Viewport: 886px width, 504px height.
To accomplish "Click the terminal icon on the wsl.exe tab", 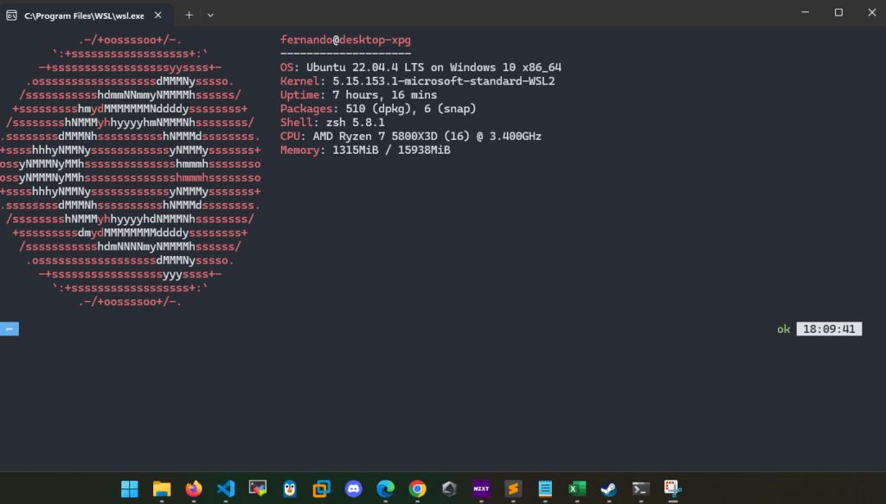I will pos(14,15).
